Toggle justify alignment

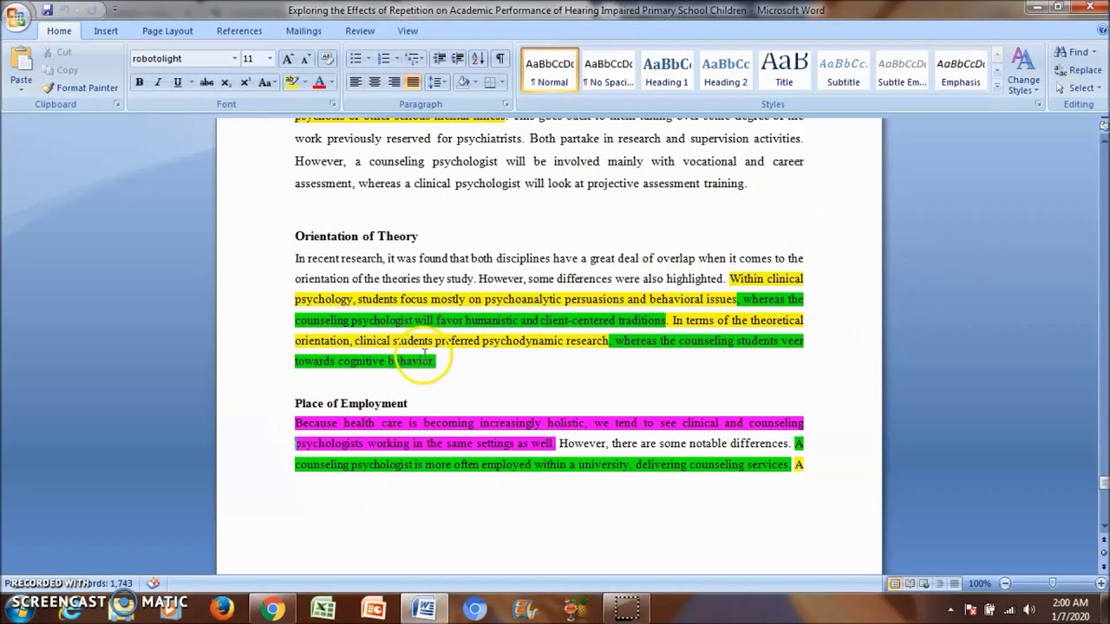[413, 82]
